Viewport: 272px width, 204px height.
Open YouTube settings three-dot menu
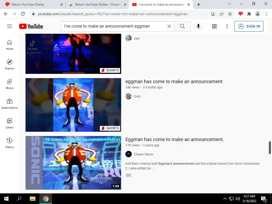pyautogui.click(x=227, y=26)
